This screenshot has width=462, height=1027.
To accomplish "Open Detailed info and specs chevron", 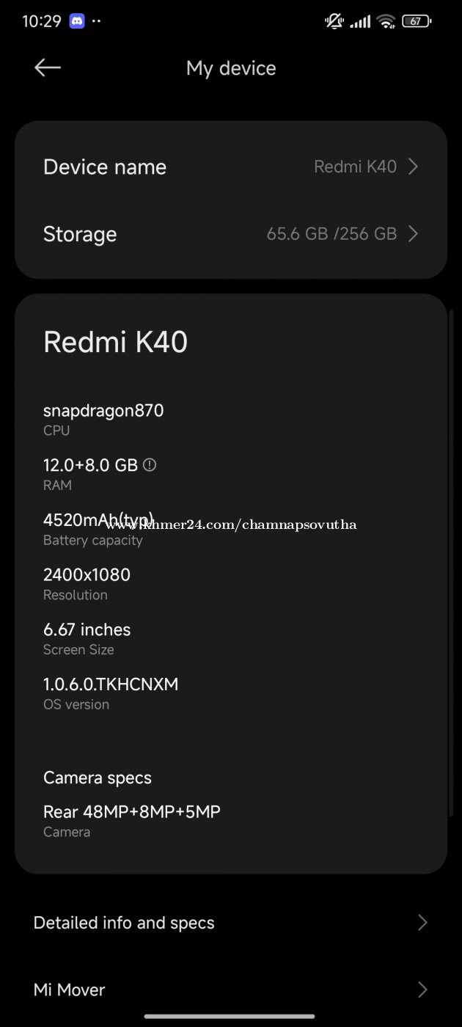I will click(x=422, y=923).
